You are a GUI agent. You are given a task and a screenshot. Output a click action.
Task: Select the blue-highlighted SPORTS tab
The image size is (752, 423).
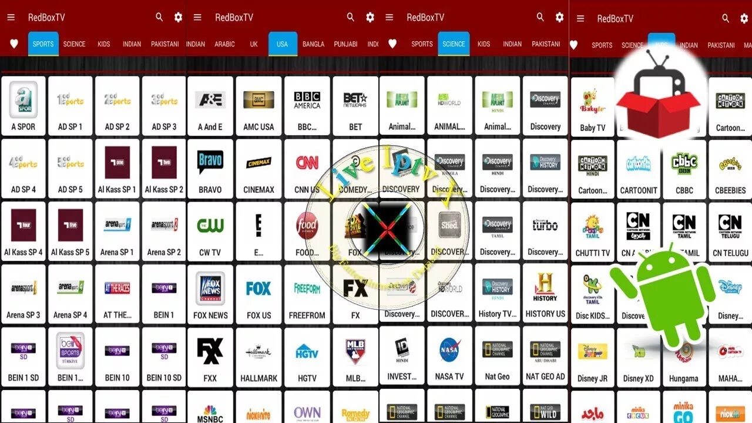pyautogui.click(x=43, y=44)
